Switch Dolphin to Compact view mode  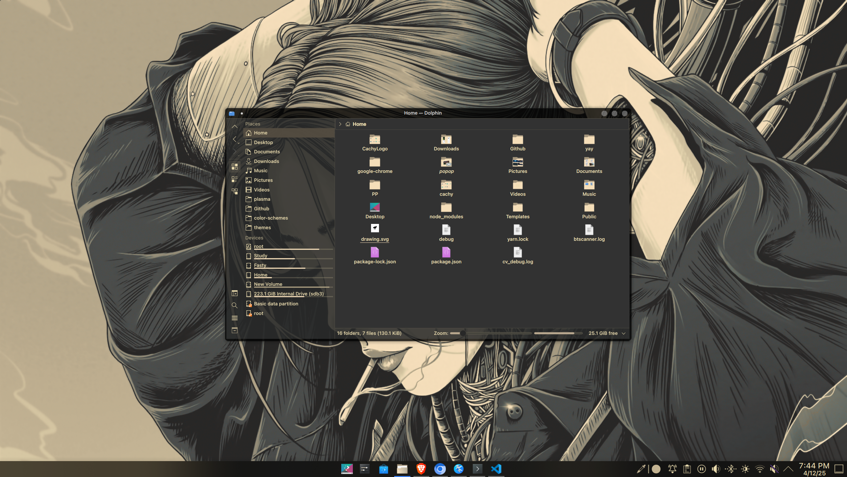pyautogui.click(x=234, y=179)
